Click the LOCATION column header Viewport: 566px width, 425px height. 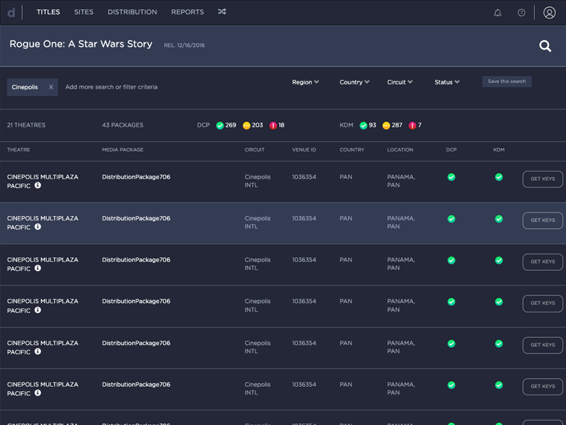coord(400,149)
